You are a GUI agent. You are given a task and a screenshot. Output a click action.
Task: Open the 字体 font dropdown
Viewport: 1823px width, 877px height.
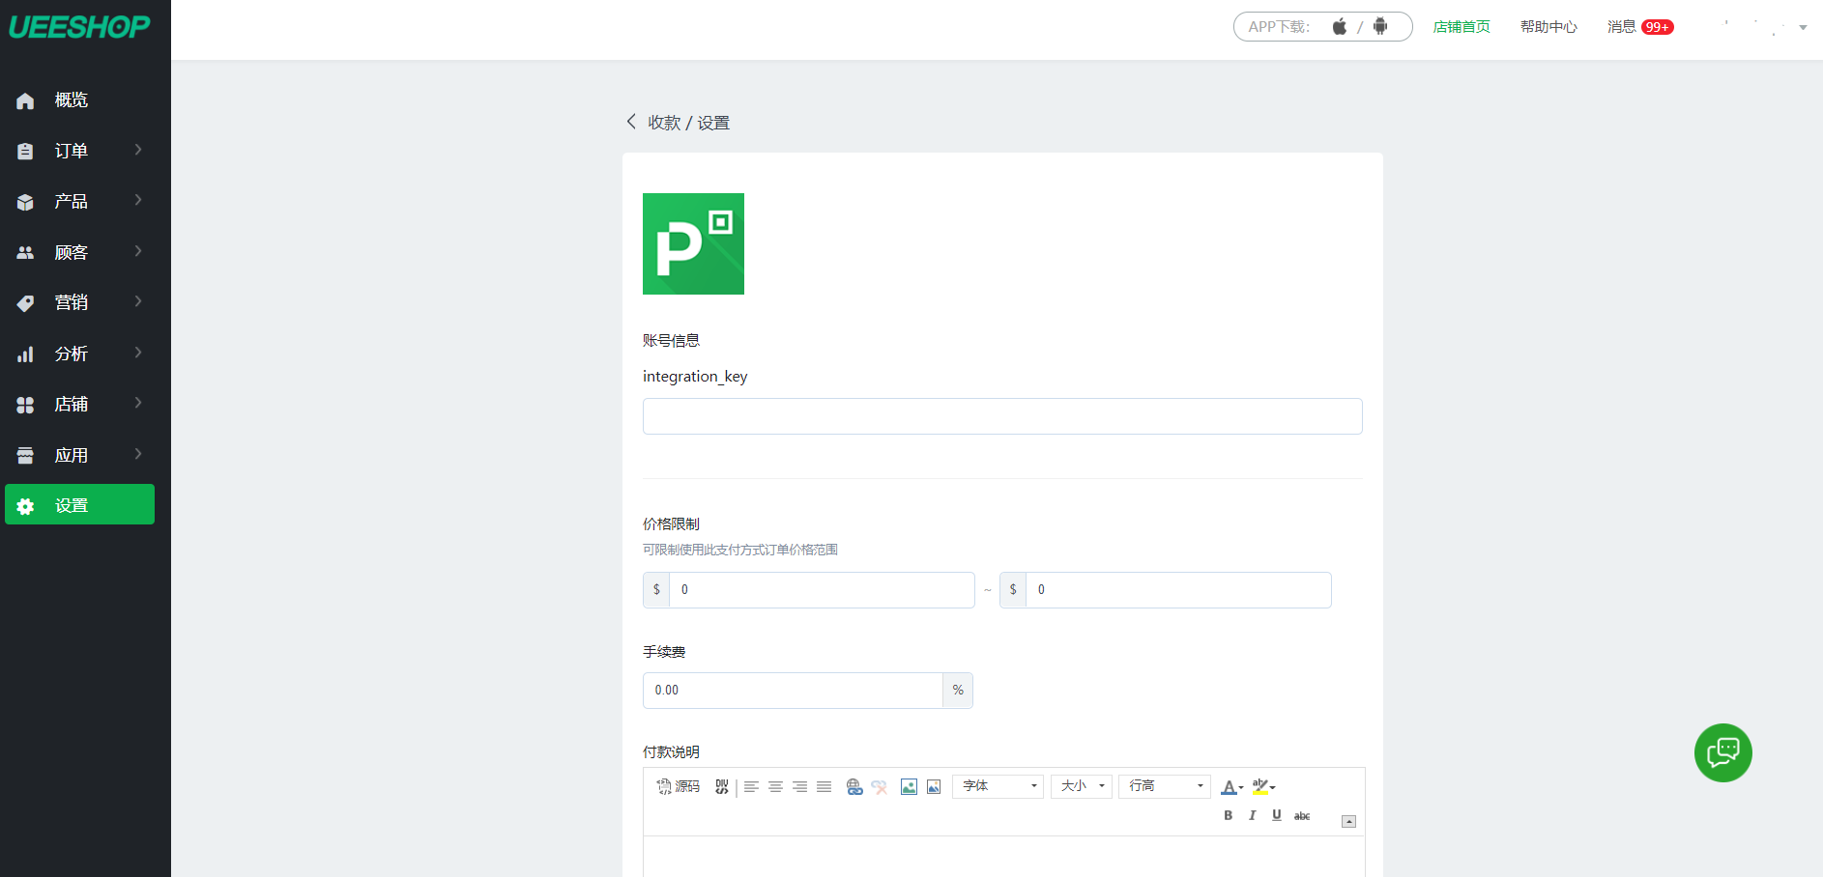pos(998,786)
